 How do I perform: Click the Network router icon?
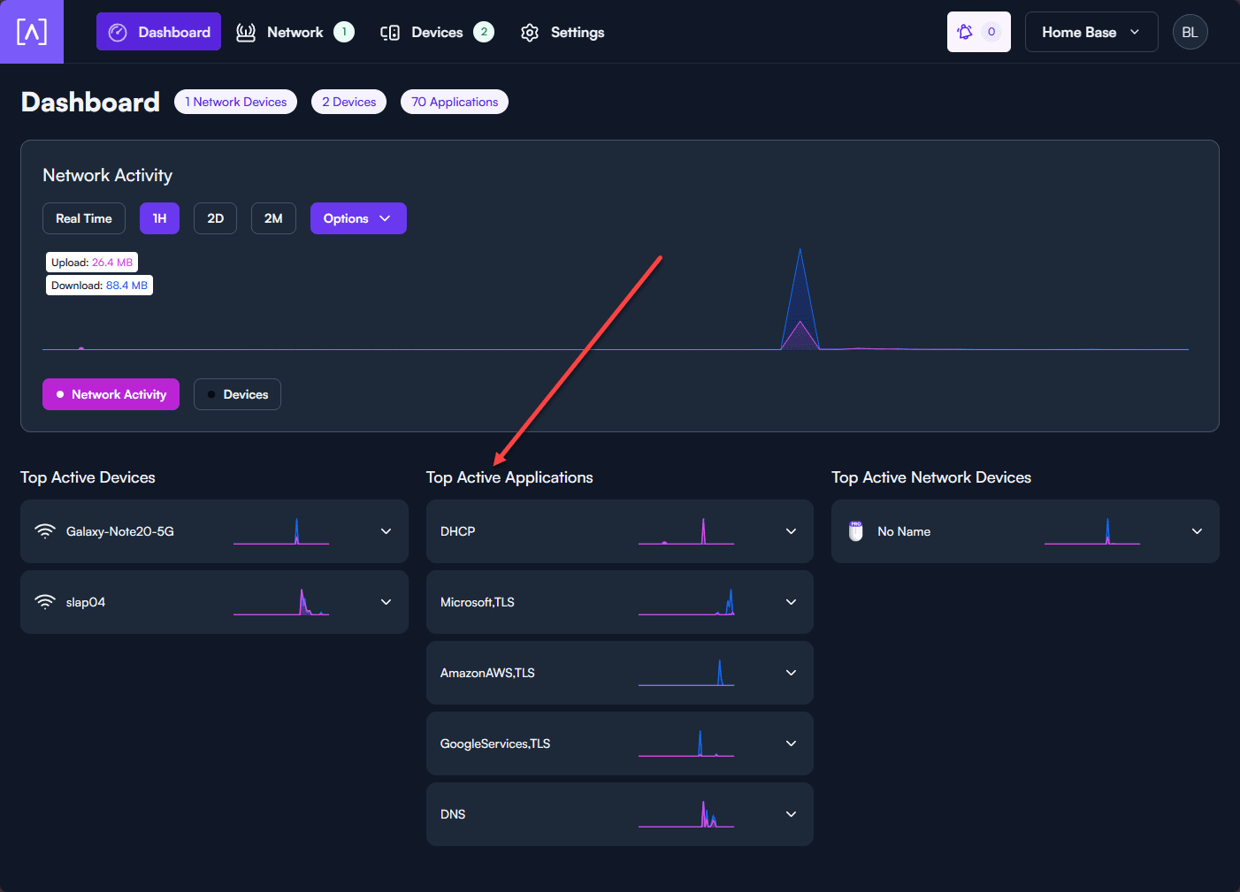tap(246, 33)
